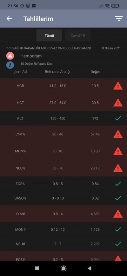Screen dimensions: 127x276
Task: Switch to the Tümü tab
Action: tap(49, 35)
